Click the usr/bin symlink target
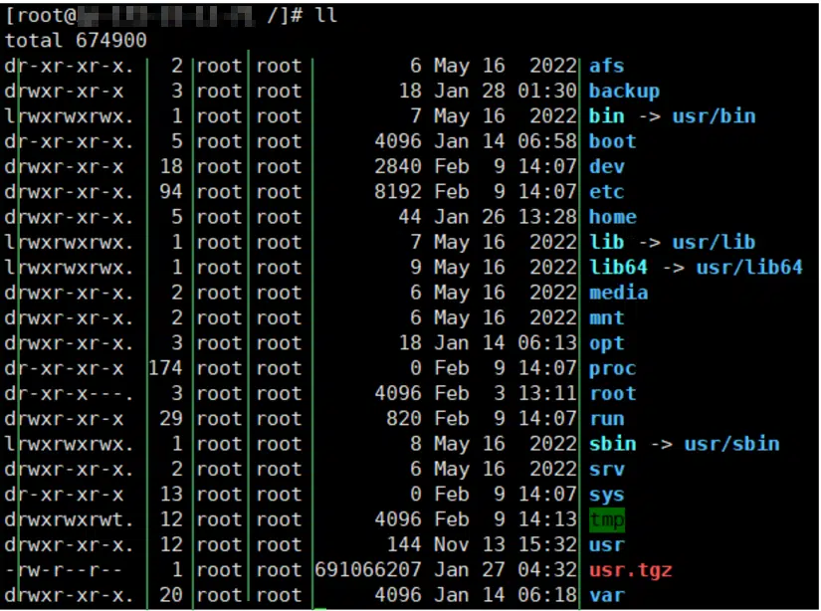Screen dimensions: 821x611 click(714, 116)
